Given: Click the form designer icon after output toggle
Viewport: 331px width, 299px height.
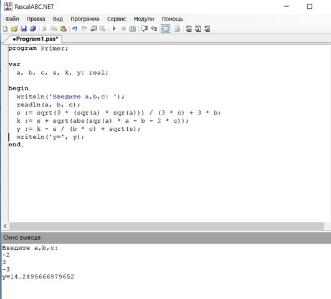Looking at the screenshot, I should click(177, 29).
